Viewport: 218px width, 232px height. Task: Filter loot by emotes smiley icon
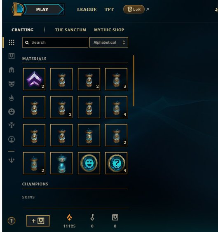point(12,112)
